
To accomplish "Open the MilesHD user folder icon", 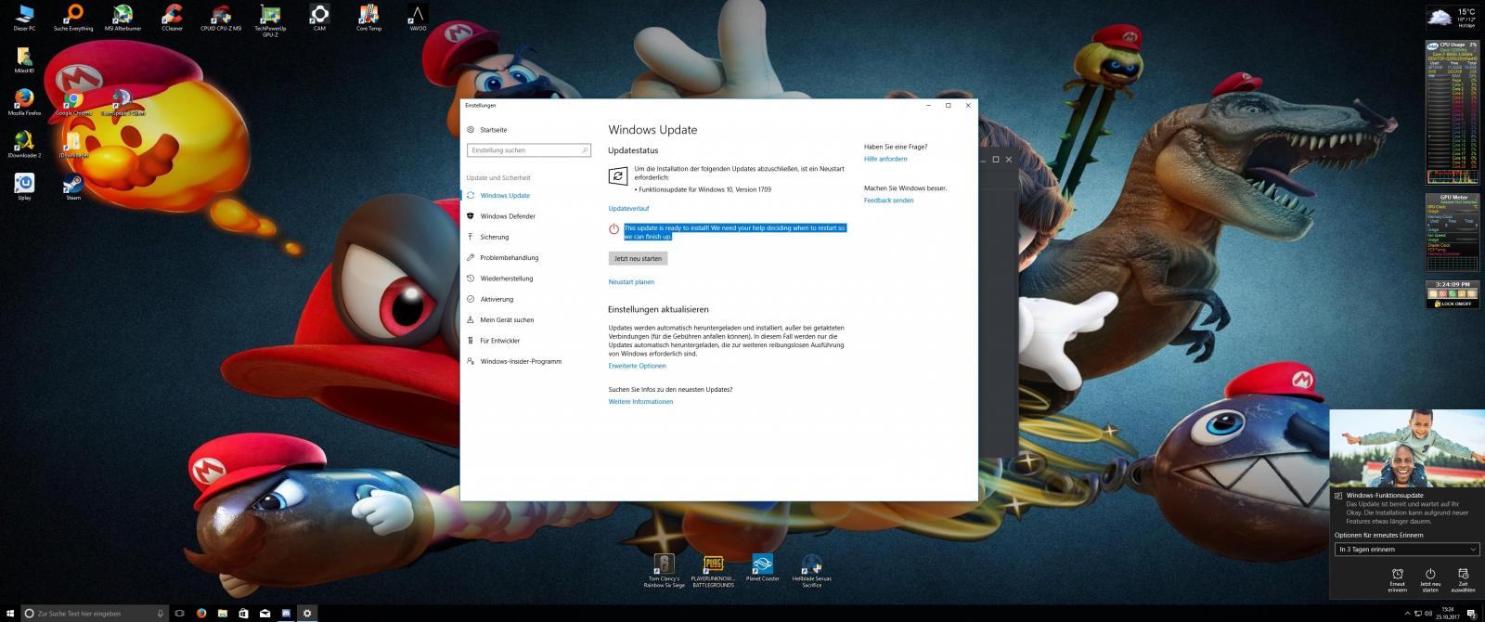I will tap(24, 59).
